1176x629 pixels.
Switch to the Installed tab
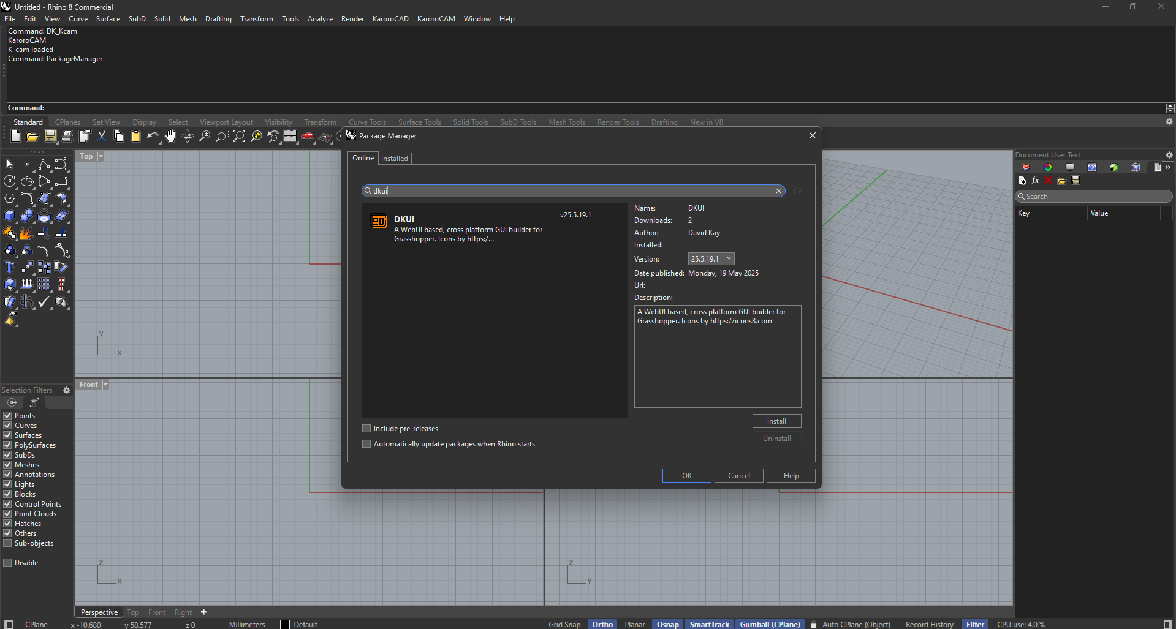[x=395, y=159]
